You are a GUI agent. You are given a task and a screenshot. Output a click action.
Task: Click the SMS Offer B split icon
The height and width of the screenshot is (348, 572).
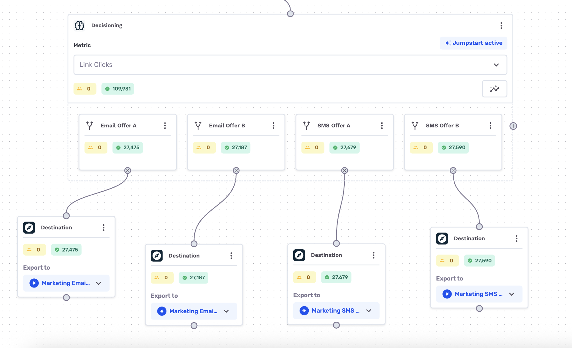[x=415, y=125]
